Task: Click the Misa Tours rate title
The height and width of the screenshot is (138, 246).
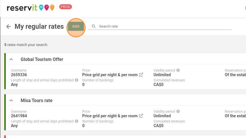Action: tap(37, 101)
